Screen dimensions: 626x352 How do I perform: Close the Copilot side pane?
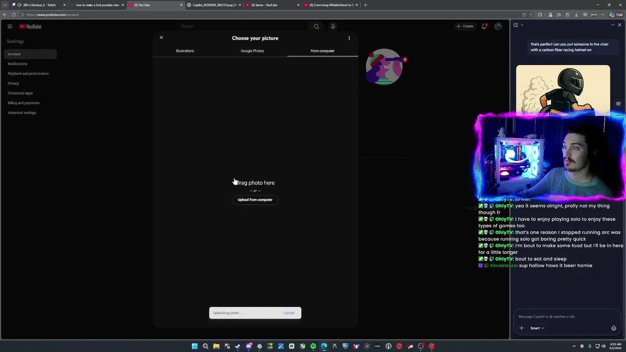coord(620,25)
